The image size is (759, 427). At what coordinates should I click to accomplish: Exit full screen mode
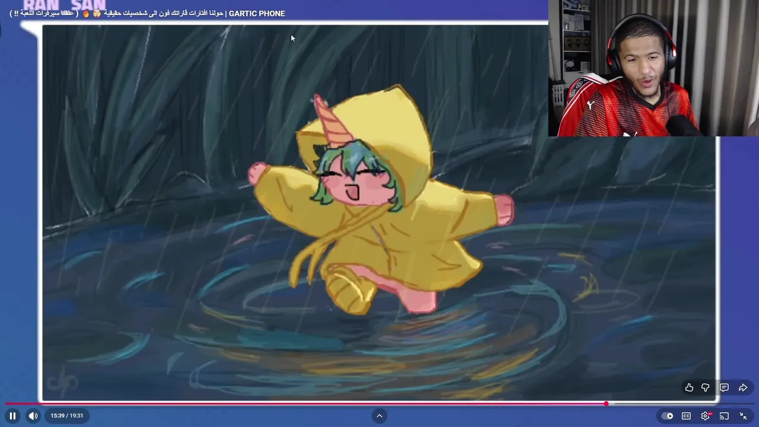[743, 416]
